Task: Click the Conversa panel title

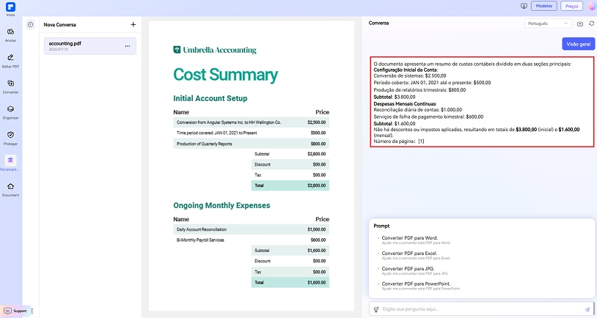Action: [378, 23]
